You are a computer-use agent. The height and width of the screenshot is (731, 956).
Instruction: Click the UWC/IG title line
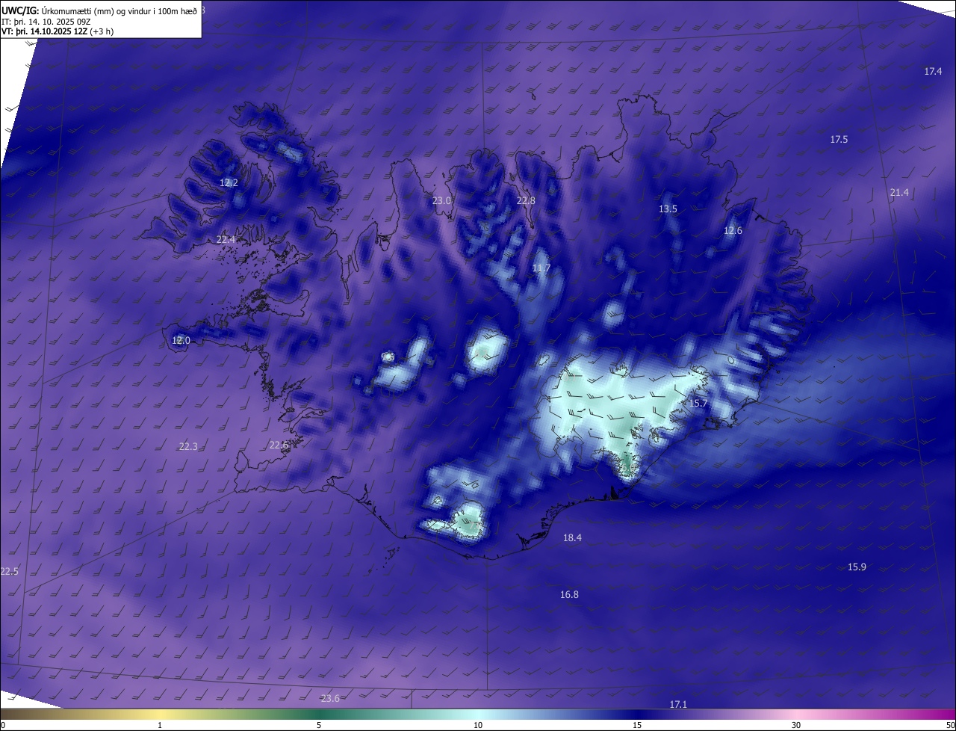[99, 10]
